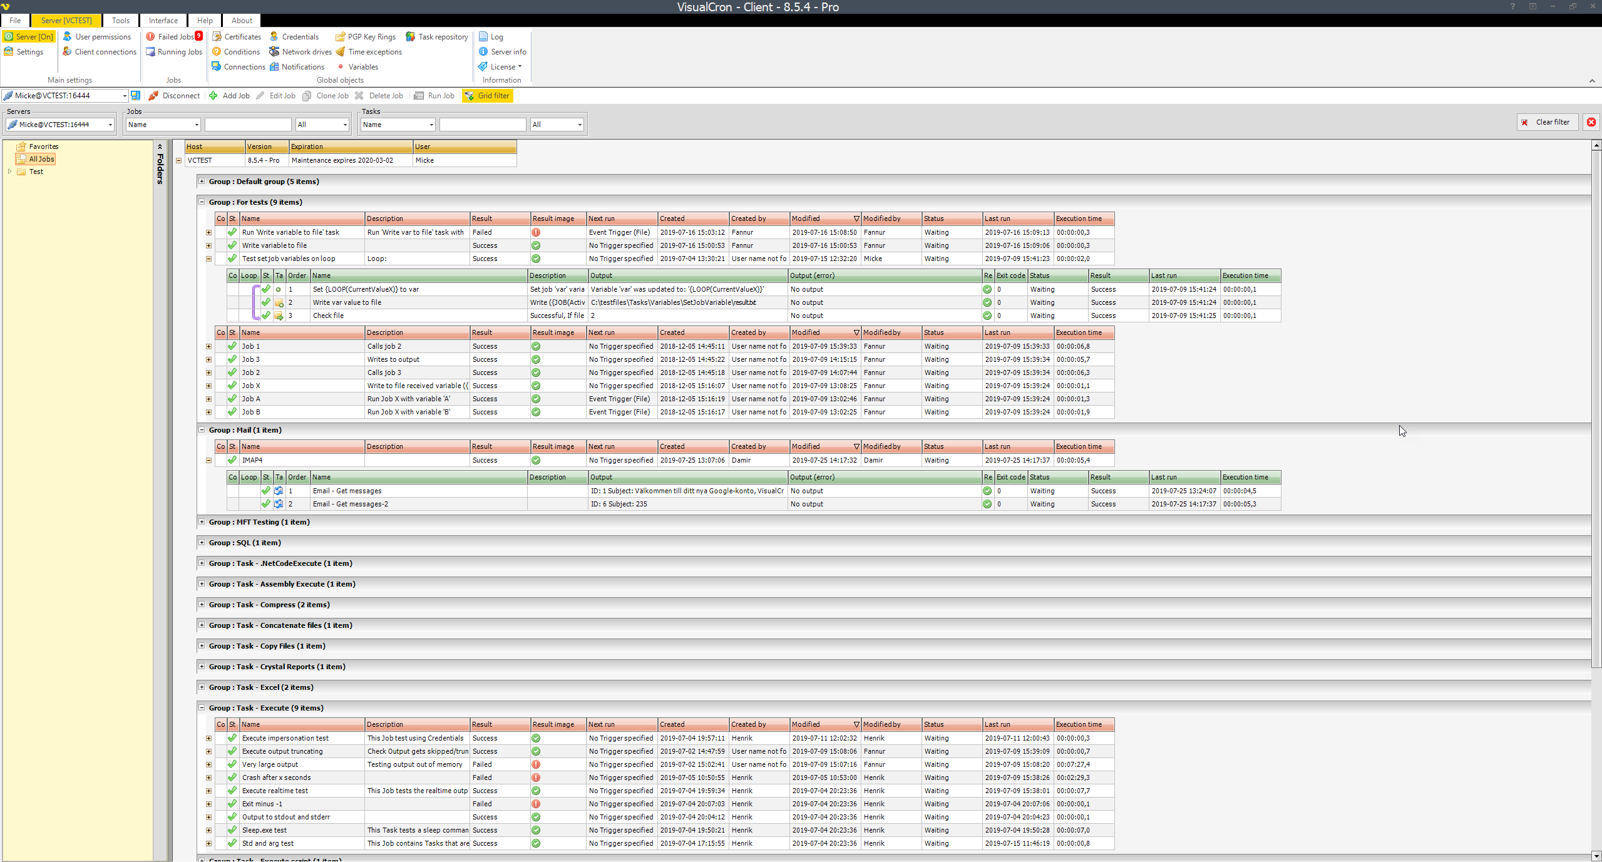1602x862 pixels.
Task: Open the Tools ribbon tab
Action: [x=121, y=21]
